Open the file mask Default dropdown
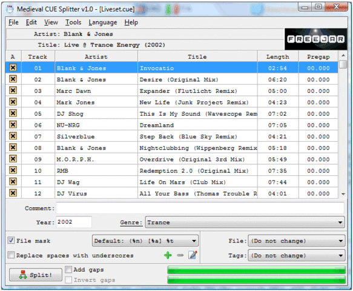 (145, 241)
